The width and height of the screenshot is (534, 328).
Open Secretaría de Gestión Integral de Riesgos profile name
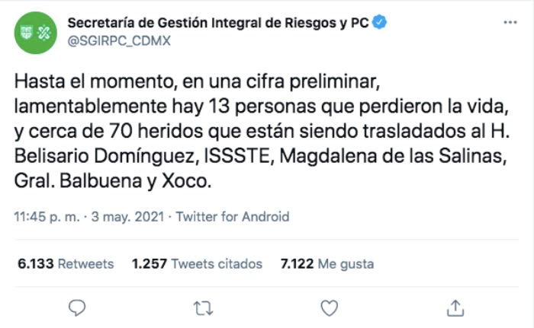(x=217, y=23)
